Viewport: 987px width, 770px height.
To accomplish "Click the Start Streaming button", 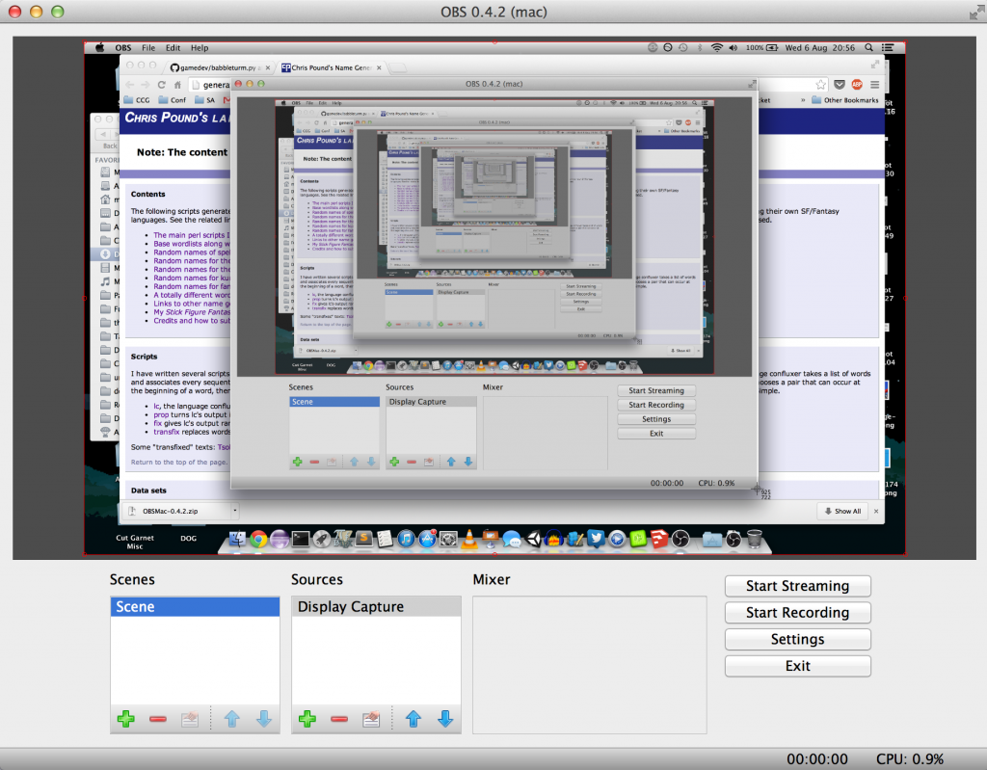I will (797, 586).
